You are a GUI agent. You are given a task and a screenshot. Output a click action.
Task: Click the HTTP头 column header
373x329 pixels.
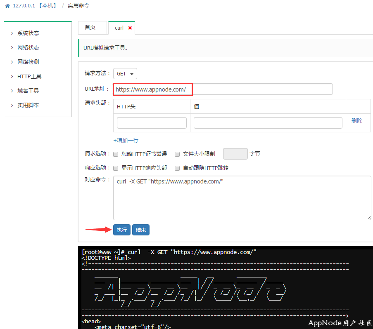(126, 107)
